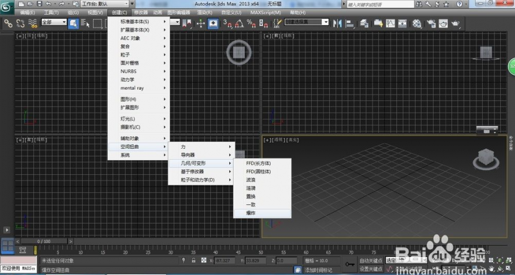Click the ViewCube in perspective viewport
The width and height of the screenshot is (515, 275).
point(486,158)
